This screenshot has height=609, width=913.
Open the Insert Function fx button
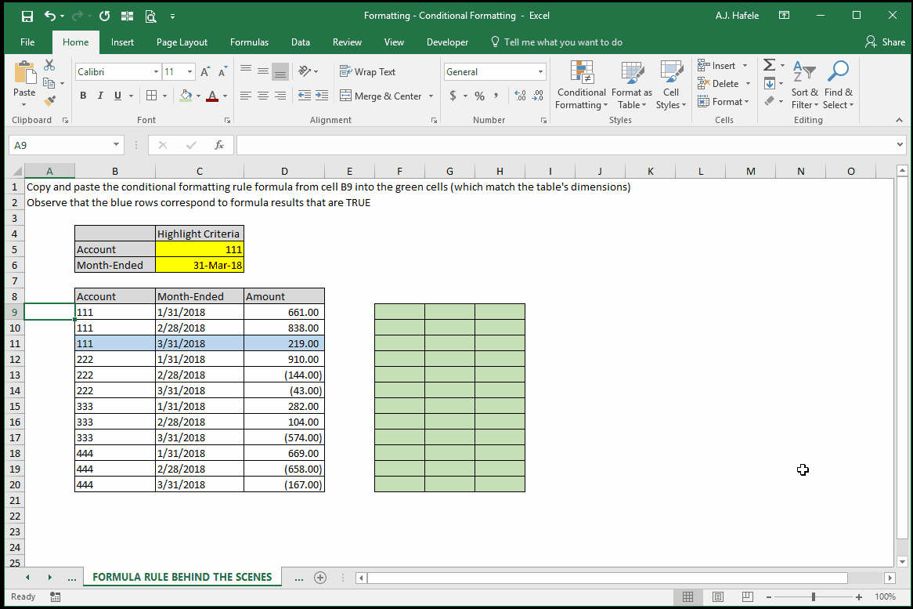219,145
